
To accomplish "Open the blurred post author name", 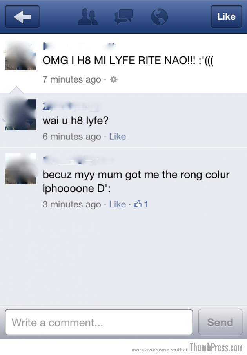I will [x=79, y=47].
